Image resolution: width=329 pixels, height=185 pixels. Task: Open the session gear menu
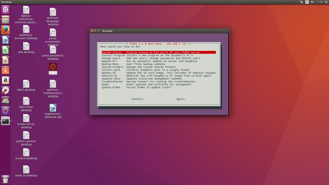[x=326, y=2]
